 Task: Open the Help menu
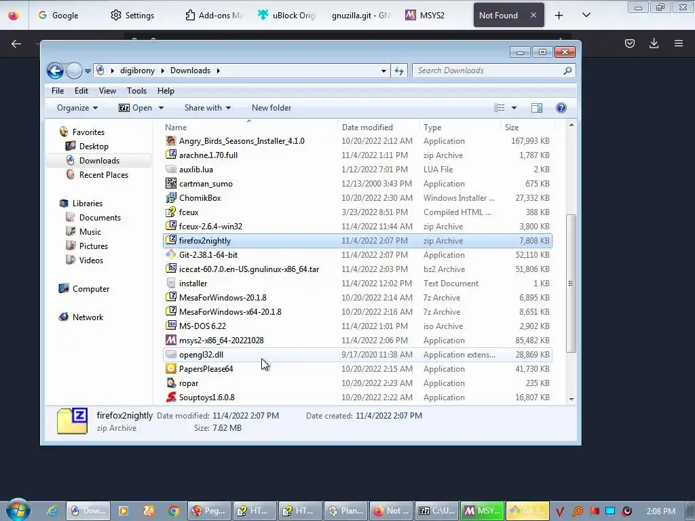[166, 91]
